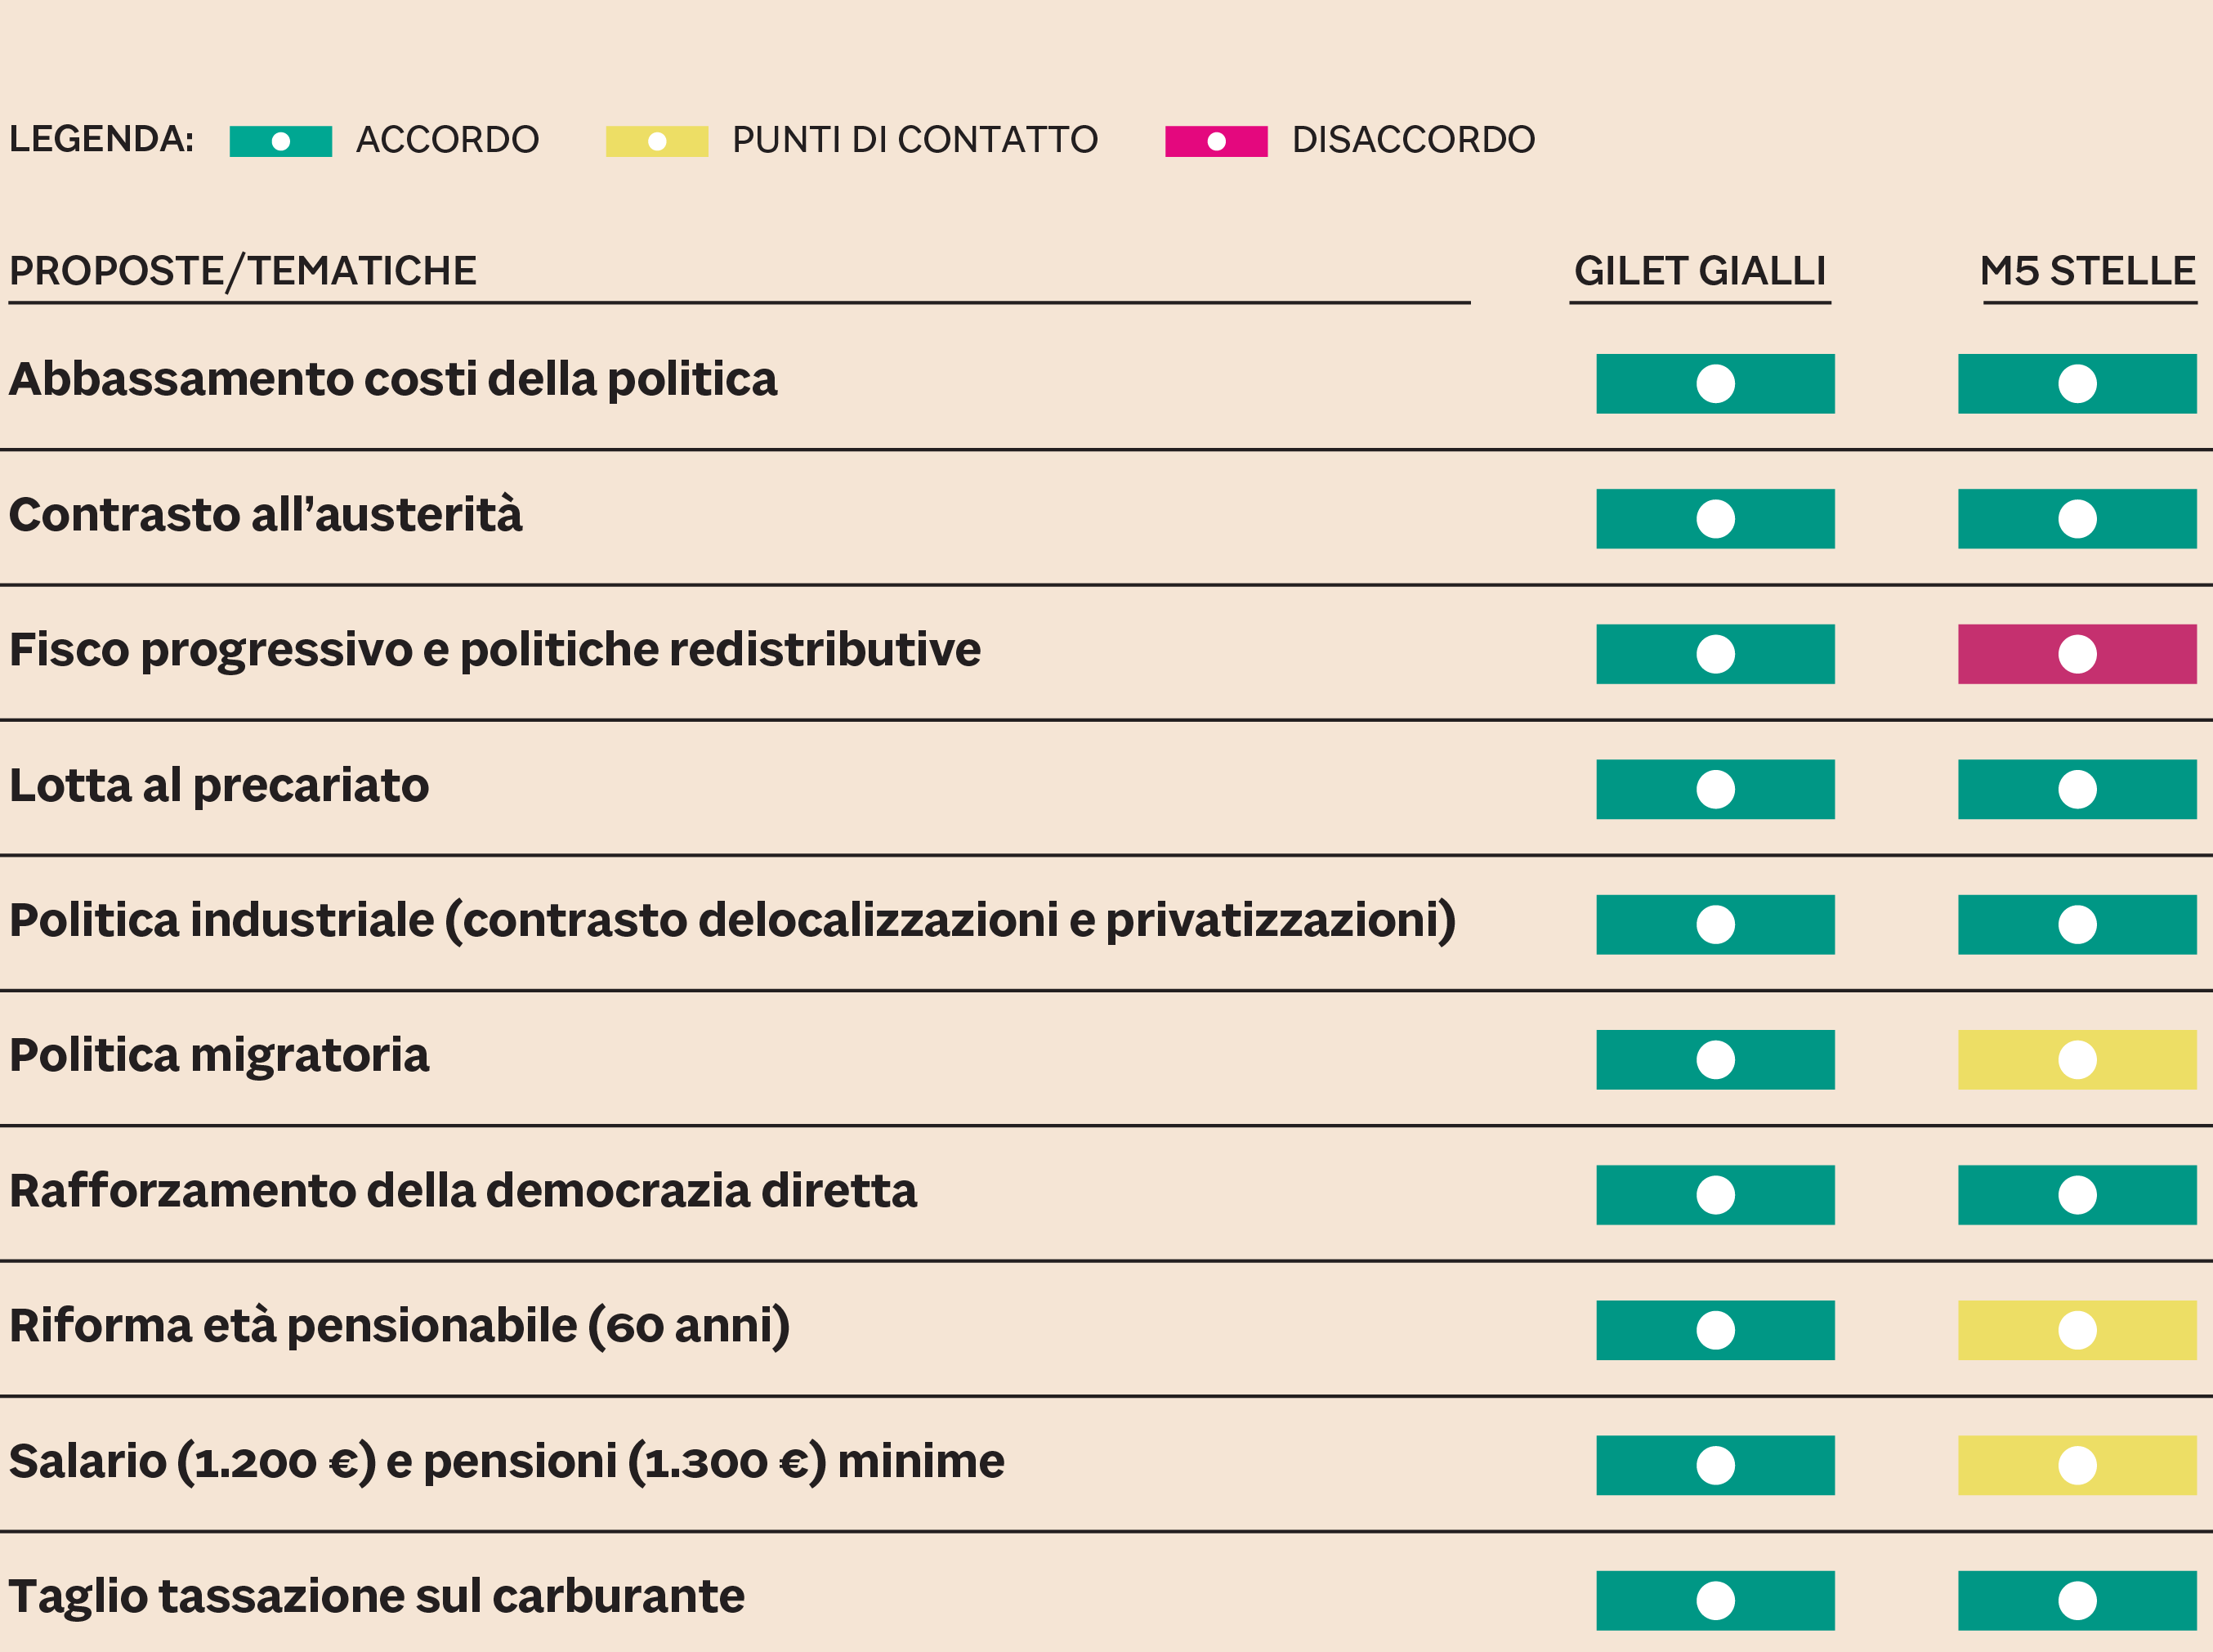Click the Politica migratoria row label

coord(219,1055)
